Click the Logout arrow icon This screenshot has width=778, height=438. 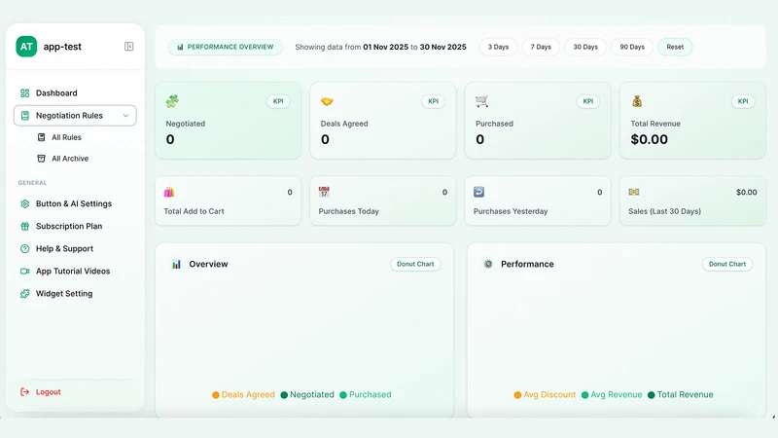pyautogui.click(x=25, y=392)
